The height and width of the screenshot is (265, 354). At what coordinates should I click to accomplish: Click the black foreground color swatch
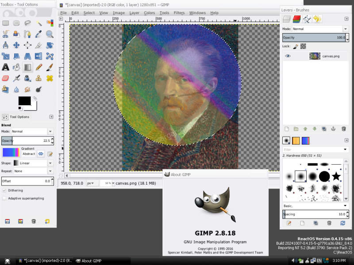coord(25,101)
